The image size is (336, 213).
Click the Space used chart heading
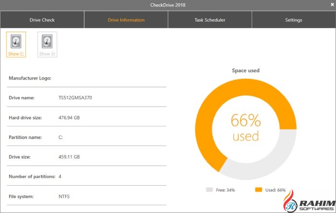click(246, 71)
